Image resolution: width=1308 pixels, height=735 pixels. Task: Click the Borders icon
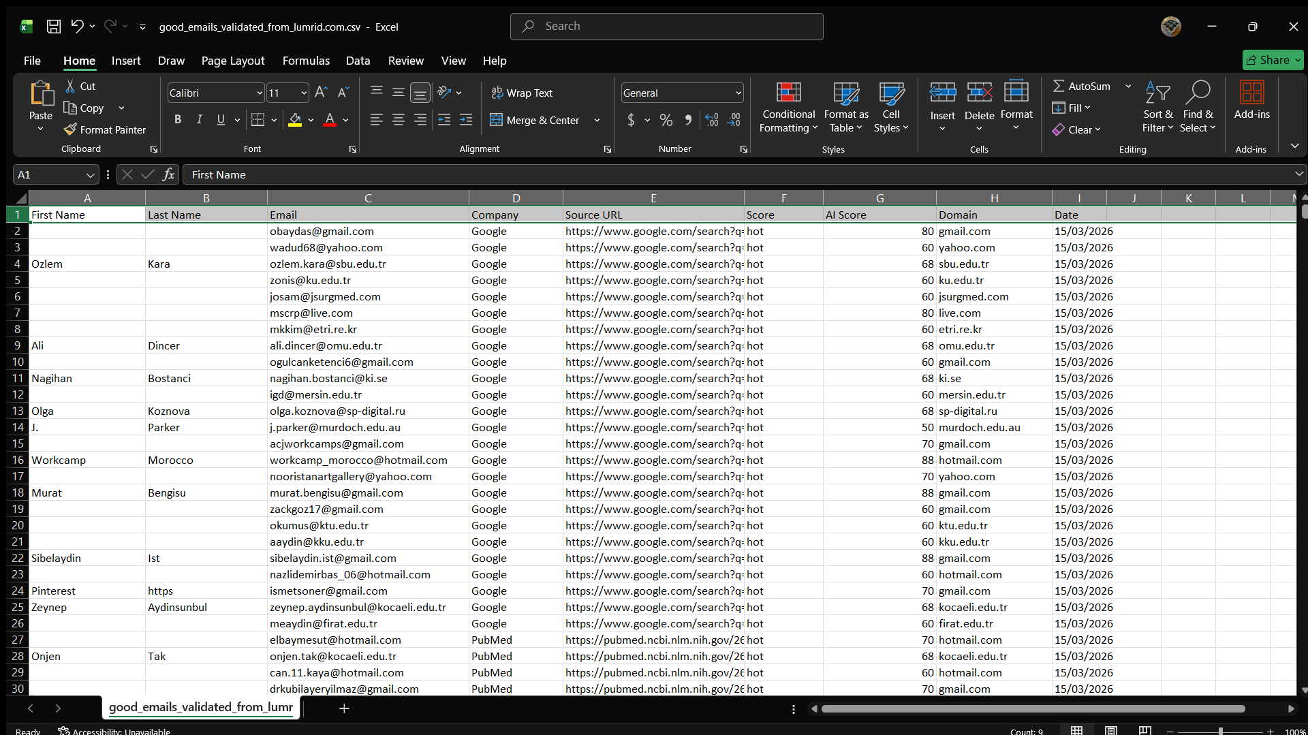coord(258,120)
